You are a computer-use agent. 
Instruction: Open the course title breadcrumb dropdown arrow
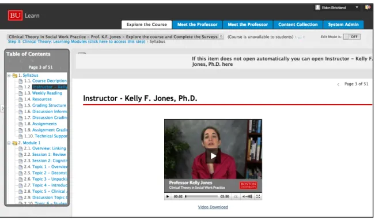click(x=221, y=36)
